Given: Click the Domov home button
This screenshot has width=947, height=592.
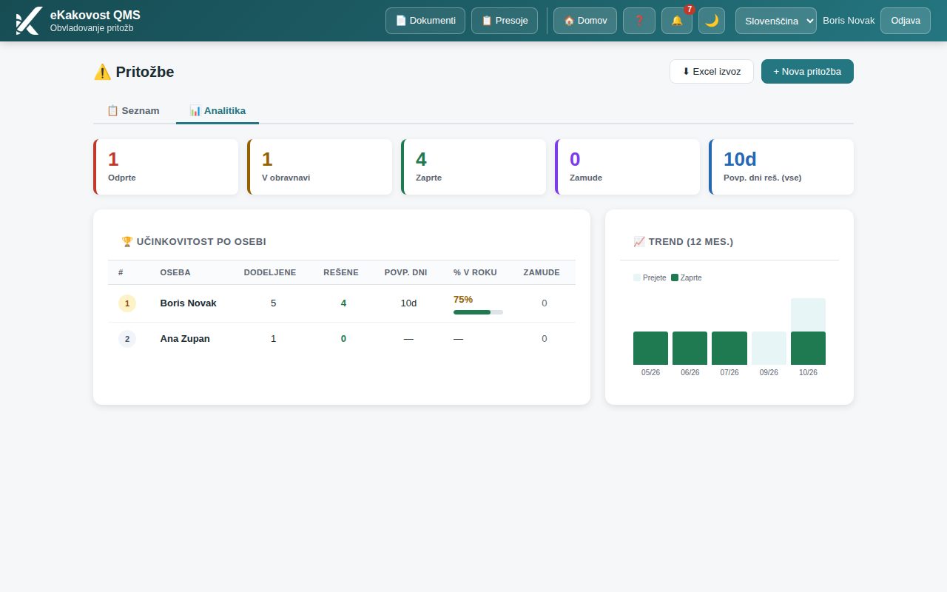Looking at the screenshot, I should click(x=585, y=21).
